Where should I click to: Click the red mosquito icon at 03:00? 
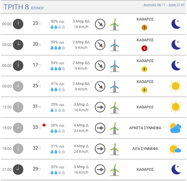coord(144,48)
